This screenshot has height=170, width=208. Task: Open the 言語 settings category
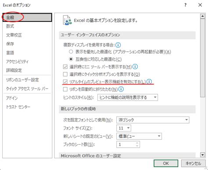point(10,53)
